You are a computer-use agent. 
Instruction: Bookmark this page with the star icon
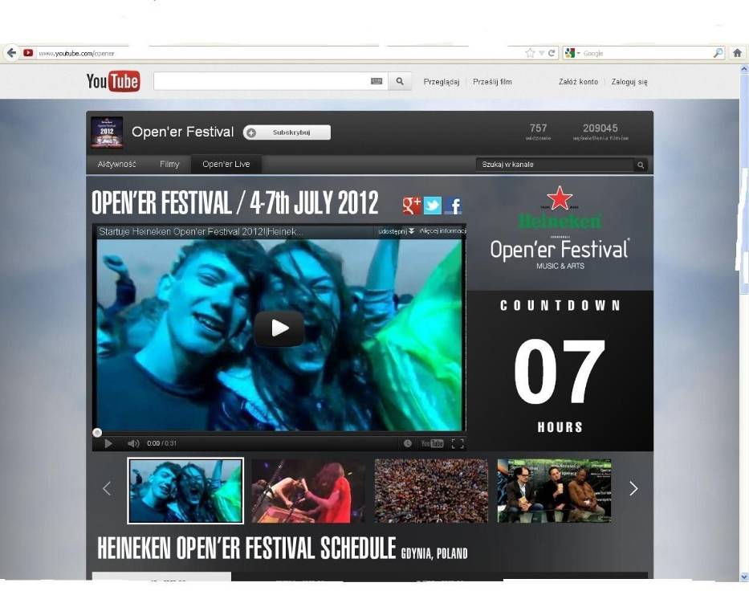530,53
